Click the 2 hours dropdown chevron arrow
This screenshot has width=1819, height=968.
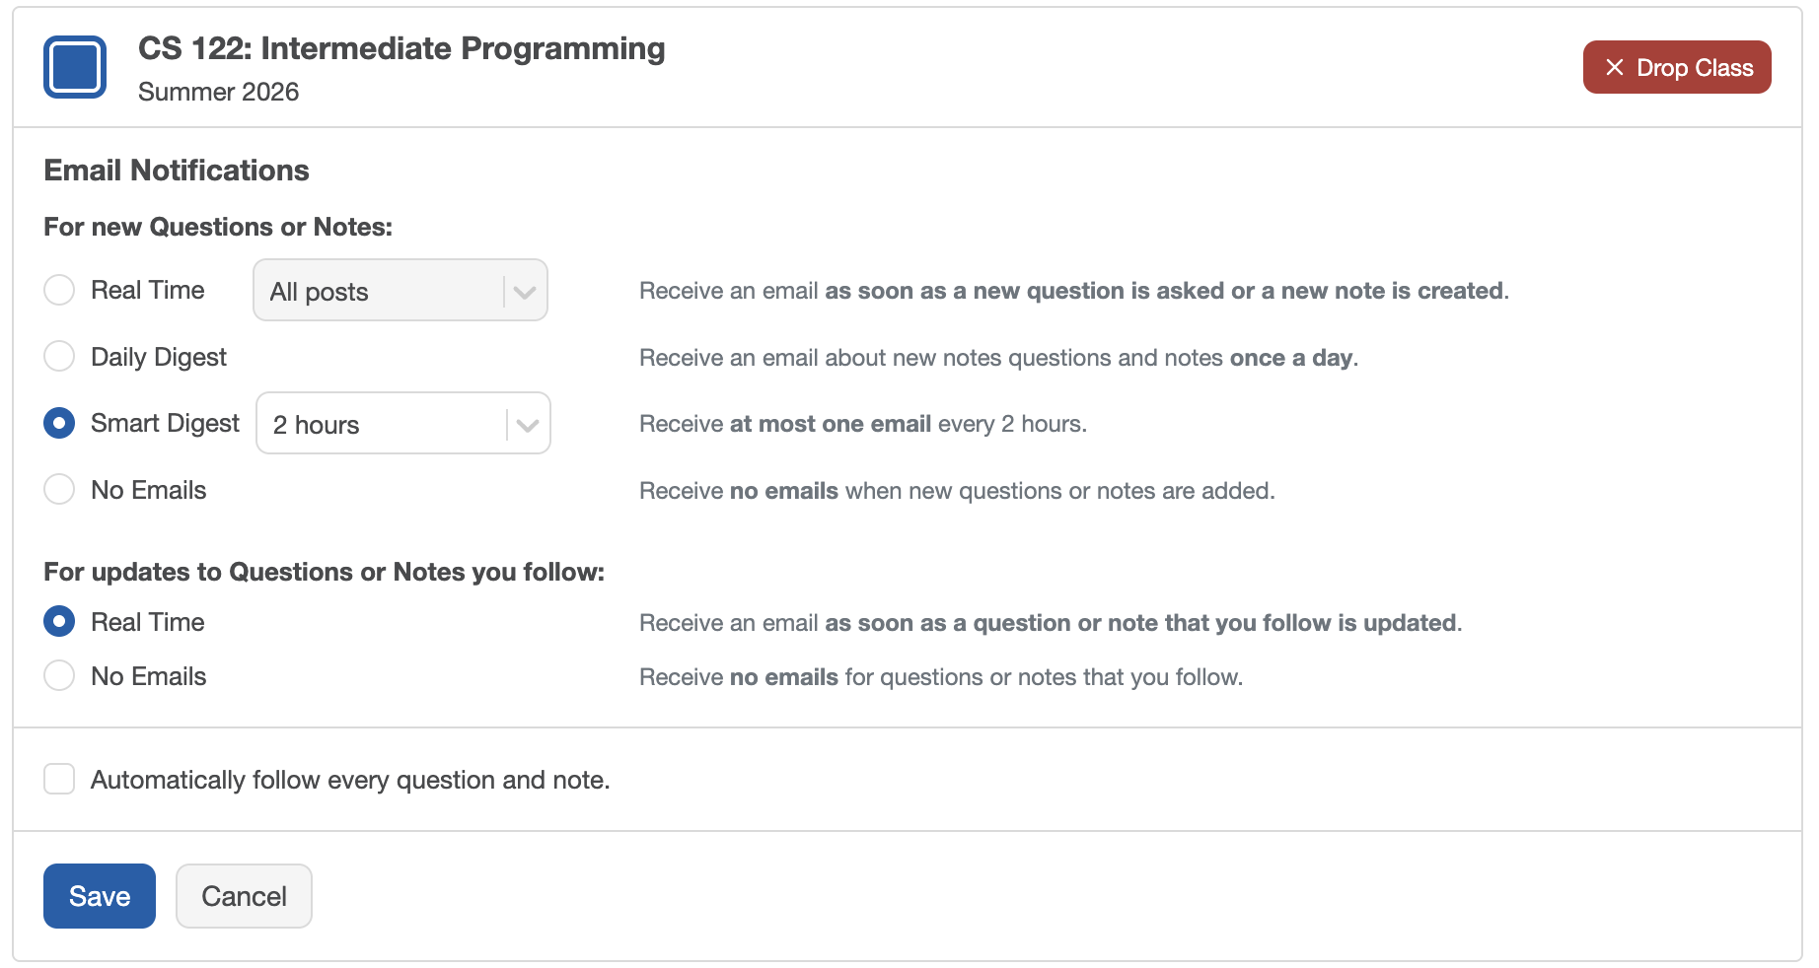pos(528,425)
